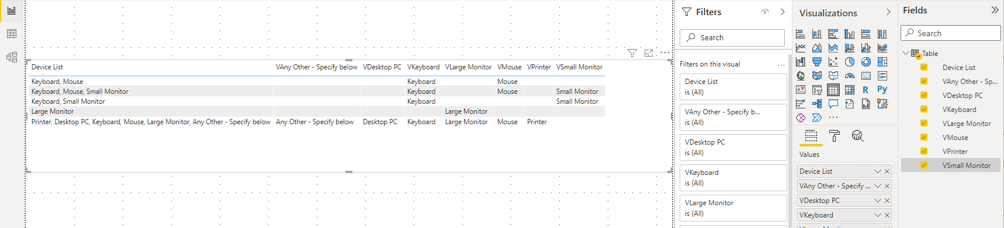
Task: Select Power Apps visual icon
Action: (801, 118)
